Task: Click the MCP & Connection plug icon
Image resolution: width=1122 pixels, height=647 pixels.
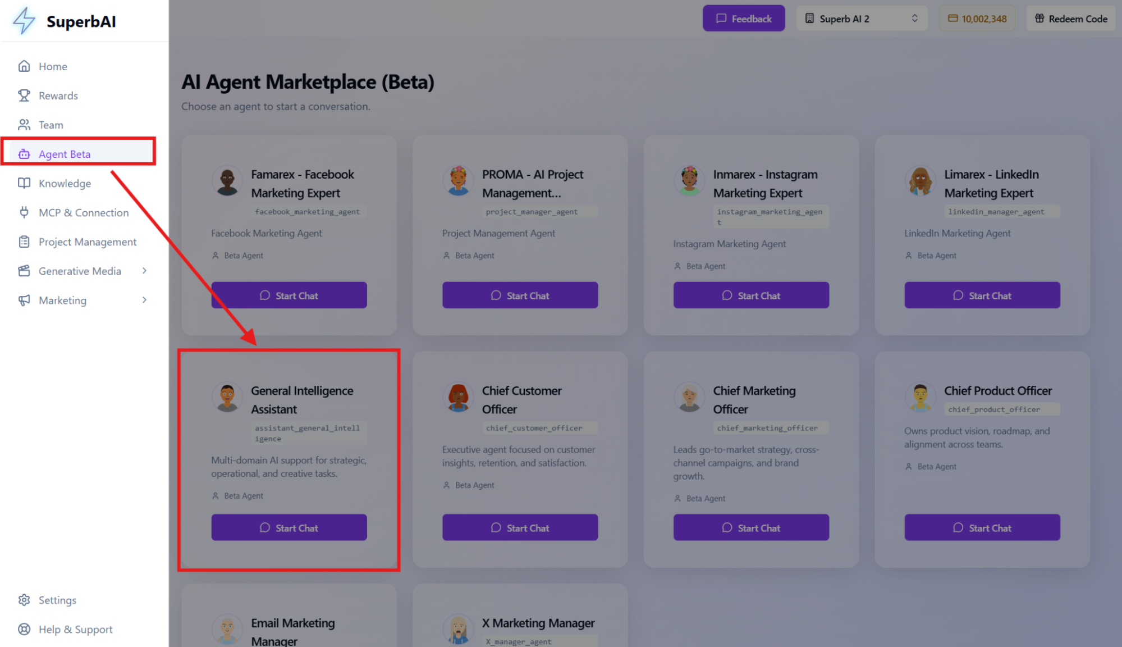Action: click(24, 212)
